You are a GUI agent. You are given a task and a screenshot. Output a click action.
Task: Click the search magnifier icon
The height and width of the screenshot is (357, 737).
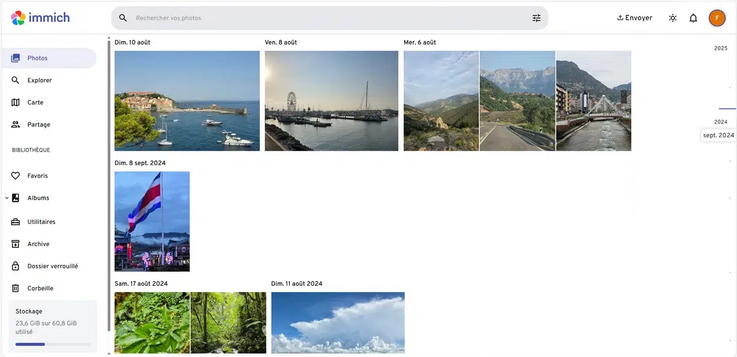(x=123, y=18)
